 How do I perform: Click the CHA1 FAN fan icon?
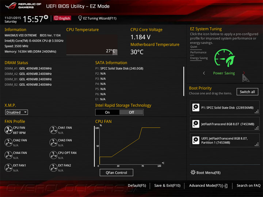click(x=53, y=130)
